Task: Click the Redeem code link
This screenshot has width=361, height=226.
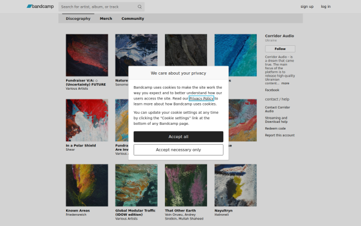Action: [x=276, y=128]
